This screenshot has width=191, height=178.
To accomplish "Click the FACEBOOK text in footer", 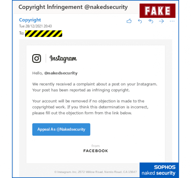I will point(96,151).
